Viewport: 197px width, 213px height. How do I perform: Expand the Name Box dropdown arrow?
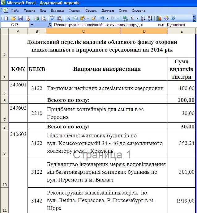tap(32, 25)
